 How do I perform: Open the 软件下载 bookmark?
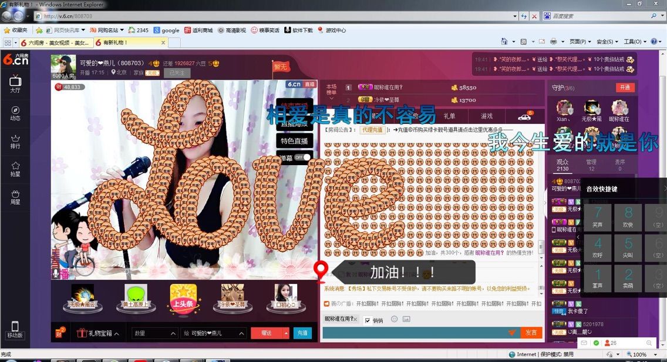pyautogui.click(x=299, y=30)
